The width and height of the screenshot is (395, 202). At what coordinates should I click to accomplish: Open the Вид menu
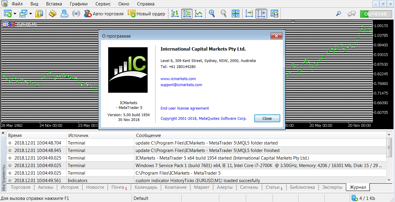tap(34, 4)
